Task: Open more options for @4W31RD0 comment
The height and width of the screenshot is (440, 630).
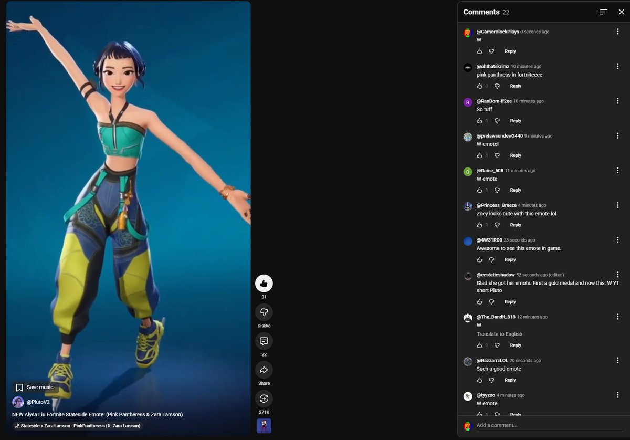Action: (x=618, y=239)
